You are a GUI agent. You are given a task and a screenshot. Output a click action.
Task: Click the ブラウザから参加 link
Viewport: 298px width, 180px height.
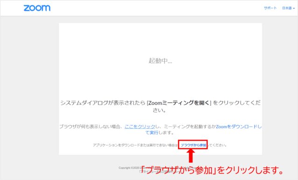[193, 145]
